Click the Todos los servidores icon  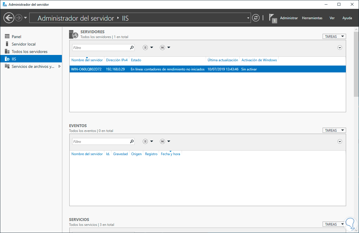click(x=7, y=52)
